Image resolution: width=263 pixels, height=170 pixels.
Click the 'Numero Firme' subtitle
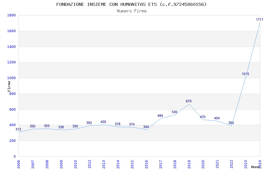pos(132,11)
